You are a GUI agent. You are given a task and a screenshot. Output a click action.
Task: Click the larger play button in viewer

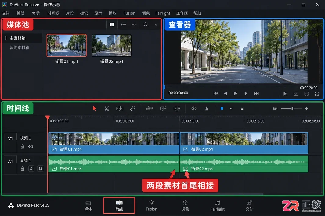pos(235,93)
